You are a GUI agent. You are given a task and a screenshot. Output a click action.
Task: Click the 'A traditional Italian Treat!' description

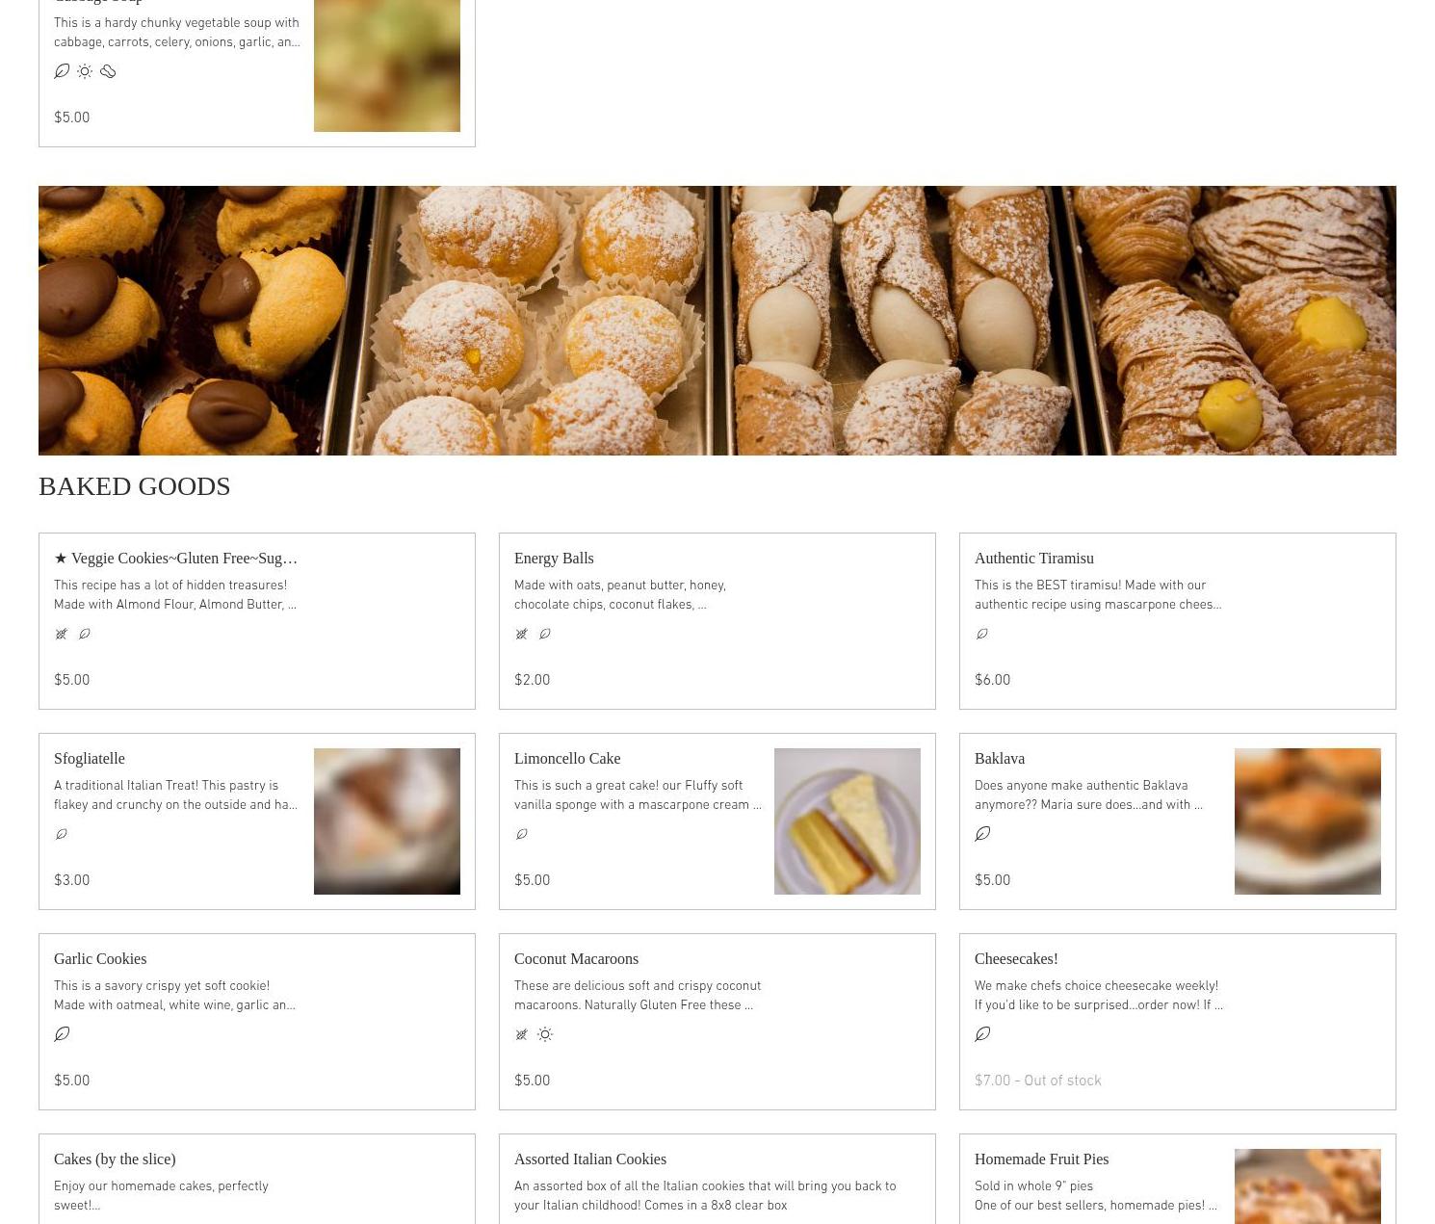click(175, 795)
